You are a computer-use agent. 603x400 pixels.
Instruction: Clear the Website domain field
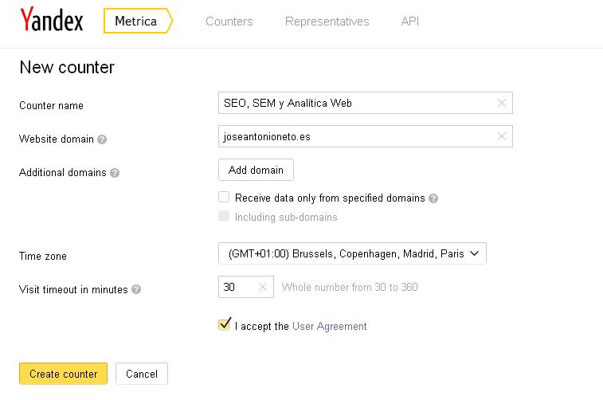click(501, 136)
